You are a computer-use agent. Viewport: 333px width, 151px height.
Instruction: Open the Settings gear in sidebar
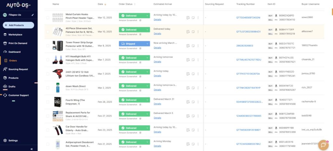click(13, 141)
